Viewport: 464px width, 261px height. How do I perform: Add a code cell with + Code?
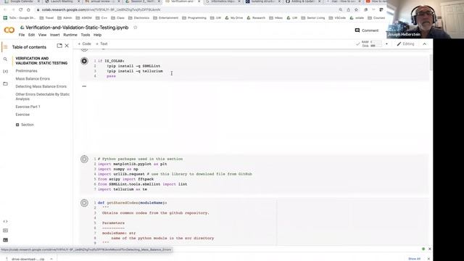(85, 43)
